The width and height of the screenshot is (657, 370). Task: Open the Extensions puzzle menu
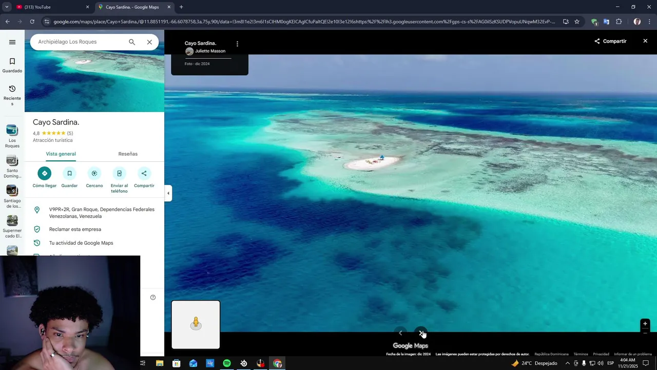click(619, 22)
